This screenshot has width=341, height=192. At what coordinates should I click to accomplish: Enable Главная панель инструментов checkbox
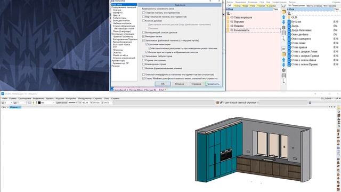pyautogui.click(x=143, y=13)
